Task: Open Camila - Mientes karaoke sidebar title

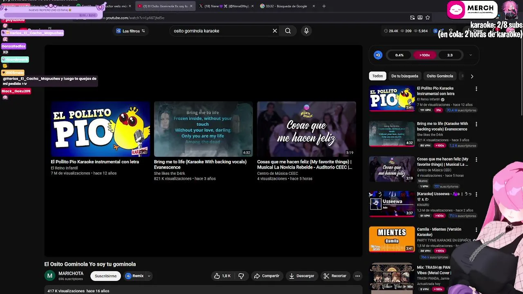Action: (439, 232)
